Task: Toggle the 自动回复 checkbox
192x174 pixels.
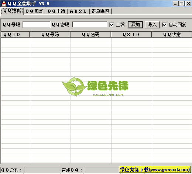Action: click(x=164, y=25)
